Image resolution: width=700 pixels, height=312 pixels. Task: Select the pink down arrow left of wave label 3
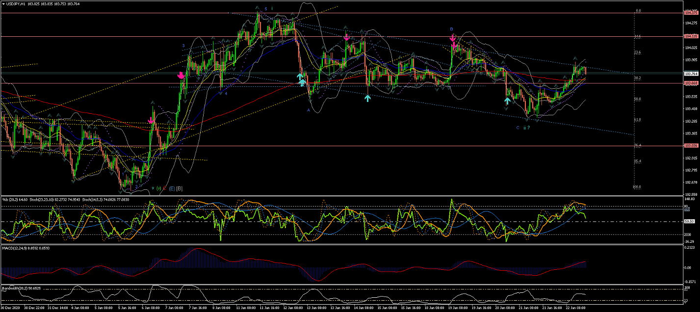click(181, 76)
